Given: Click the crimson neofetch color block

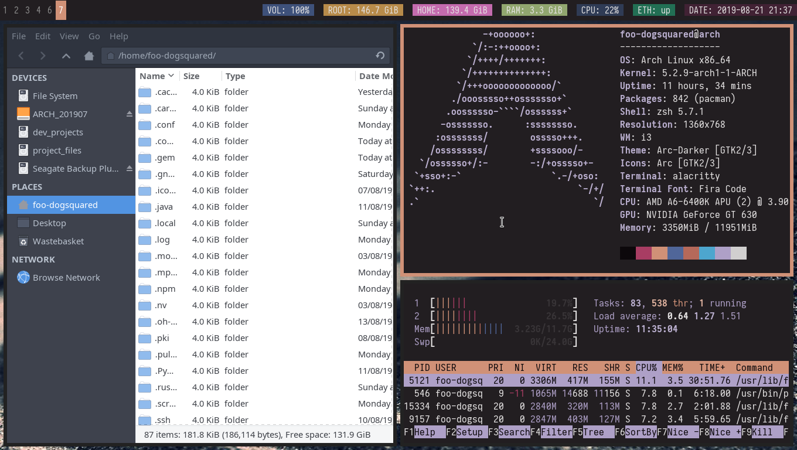Looking at the screenshot, I should coord(643,253).
